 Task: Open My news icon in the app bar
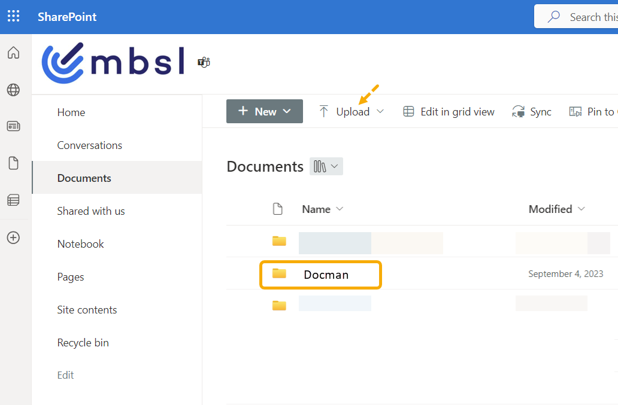pyautogui.click(x=13, y=126)
